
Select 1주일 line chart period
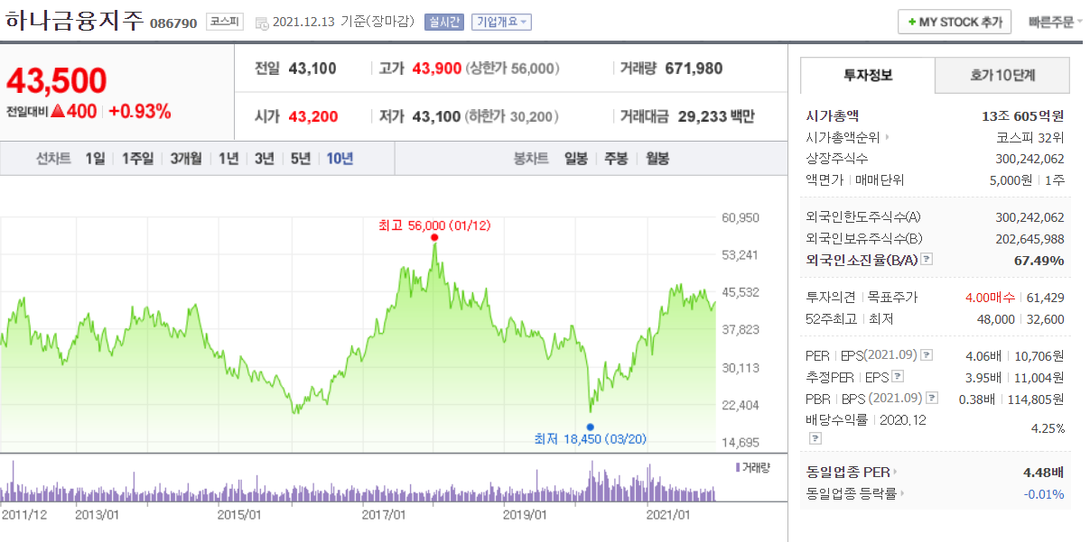click(x=138, y=159)
